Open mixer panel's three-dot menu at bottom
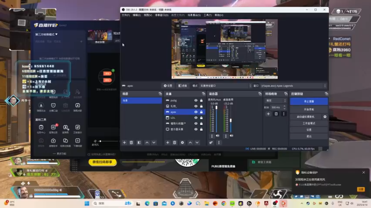The height and width of the screenshot is (208, 371). click(x=219, y=142)
